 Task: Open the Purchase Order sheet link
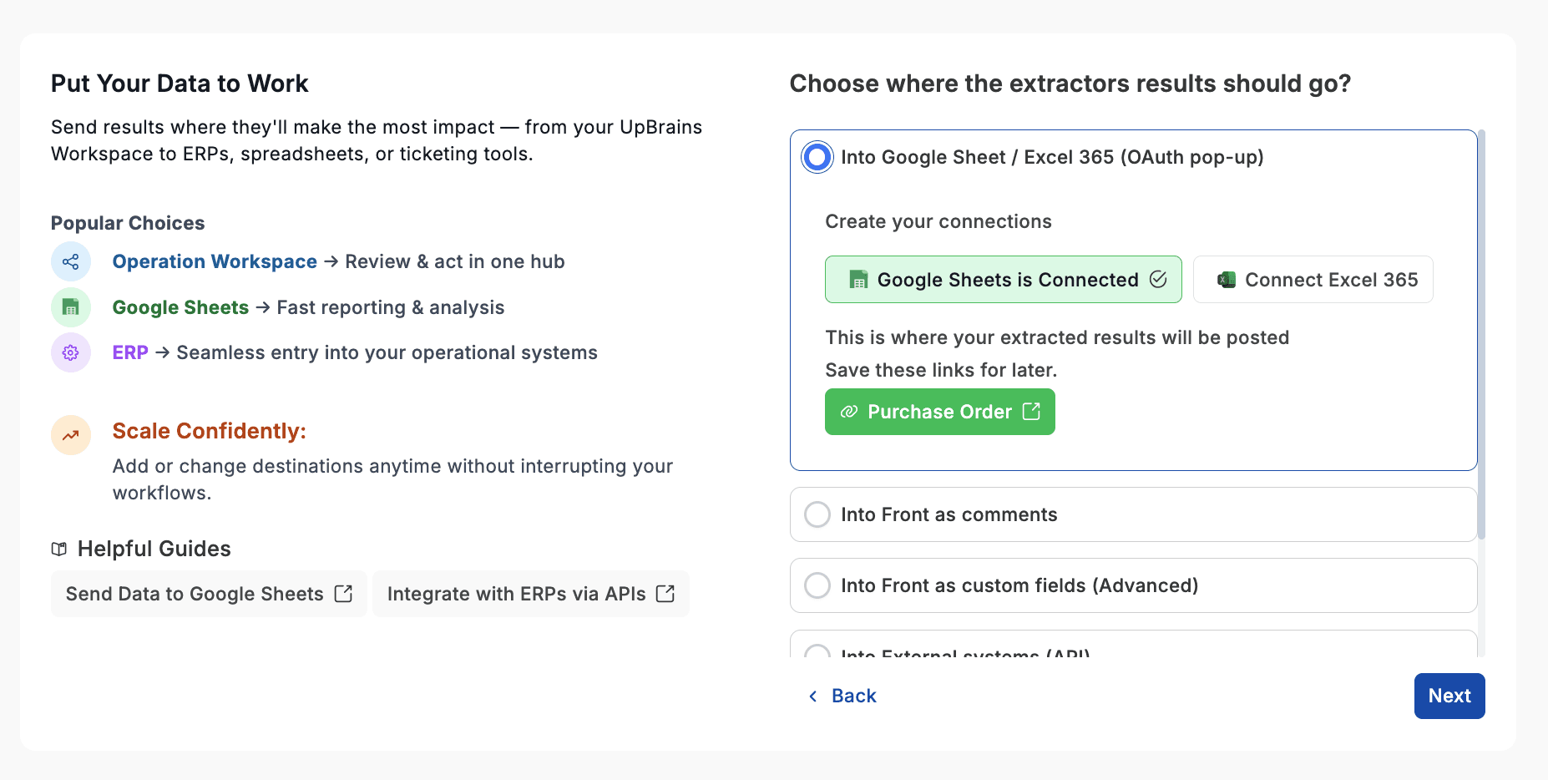click(939, 412)
